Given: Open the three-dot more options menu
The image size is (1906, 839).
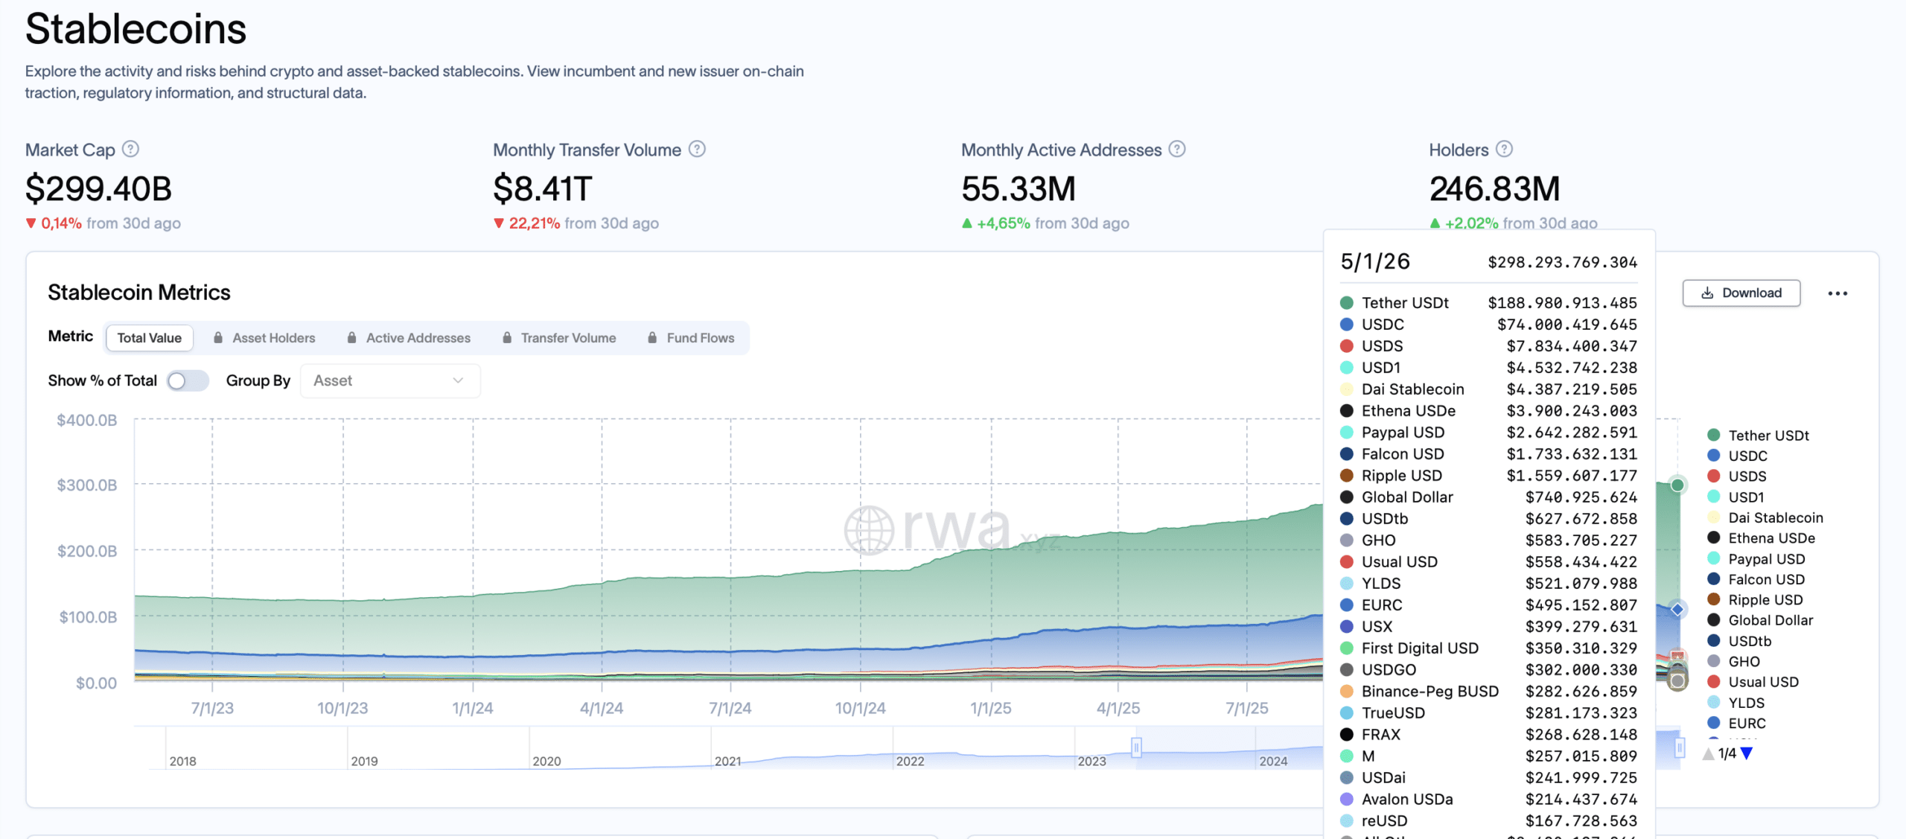Looking at the screenshot, I should [1838, 293].
